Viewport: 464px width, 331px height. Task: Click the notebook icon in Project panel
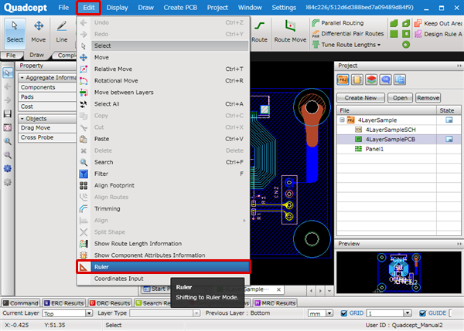tap(357, 79)
